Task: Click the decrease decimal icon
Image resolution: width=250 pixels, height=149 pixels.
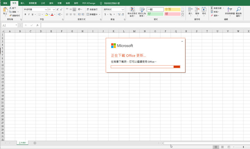Action: pyautogui.click(x=123, y=14)
